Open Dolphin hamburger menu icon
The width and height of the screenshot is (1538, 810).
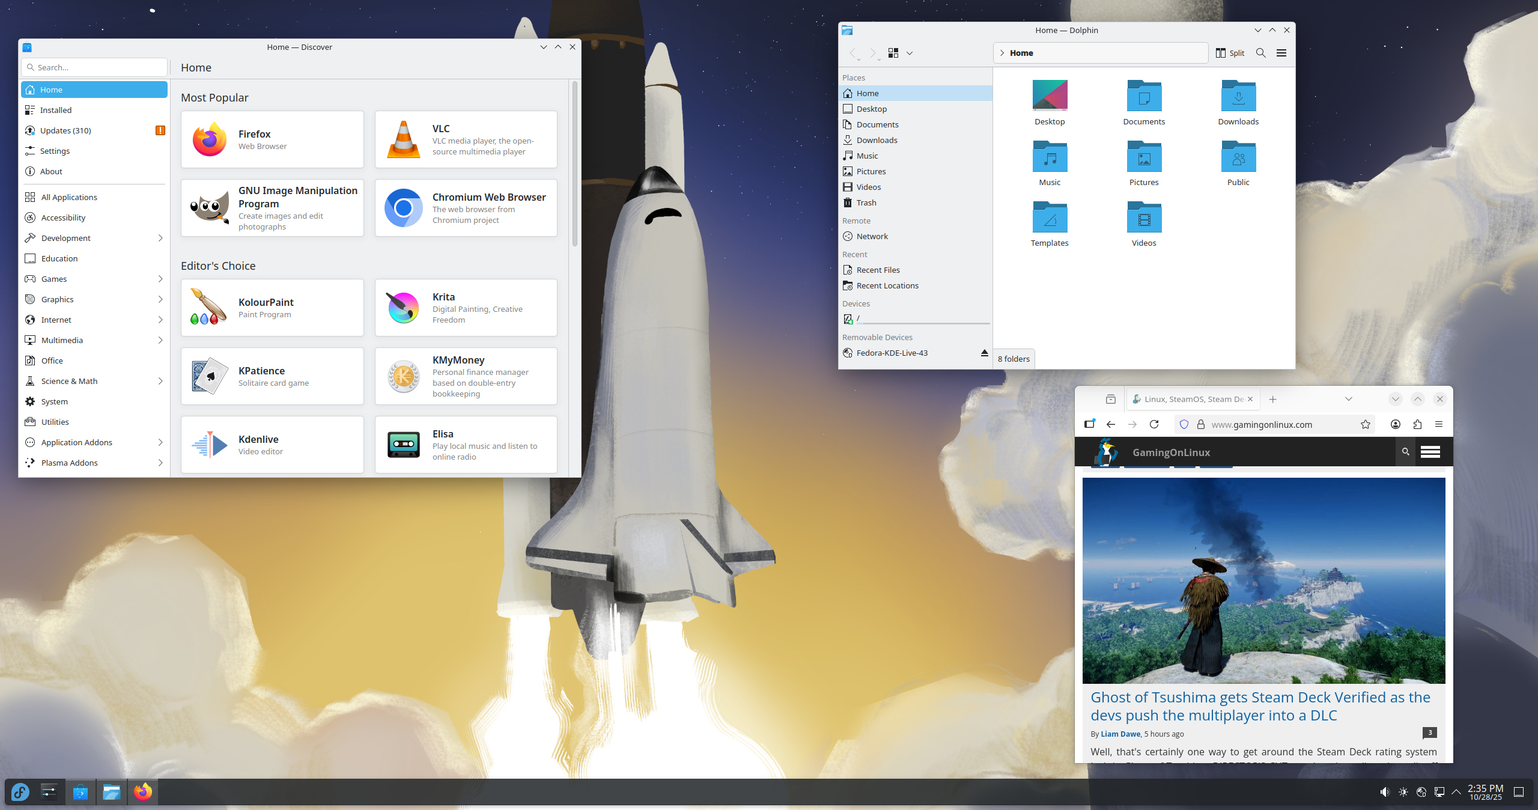(1281, 53)
